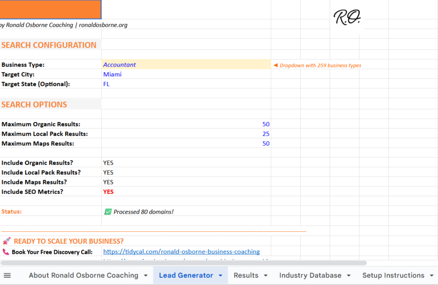Open the Results tab dropdown arrow
The image size is (438, 285).
click(265, 275)
